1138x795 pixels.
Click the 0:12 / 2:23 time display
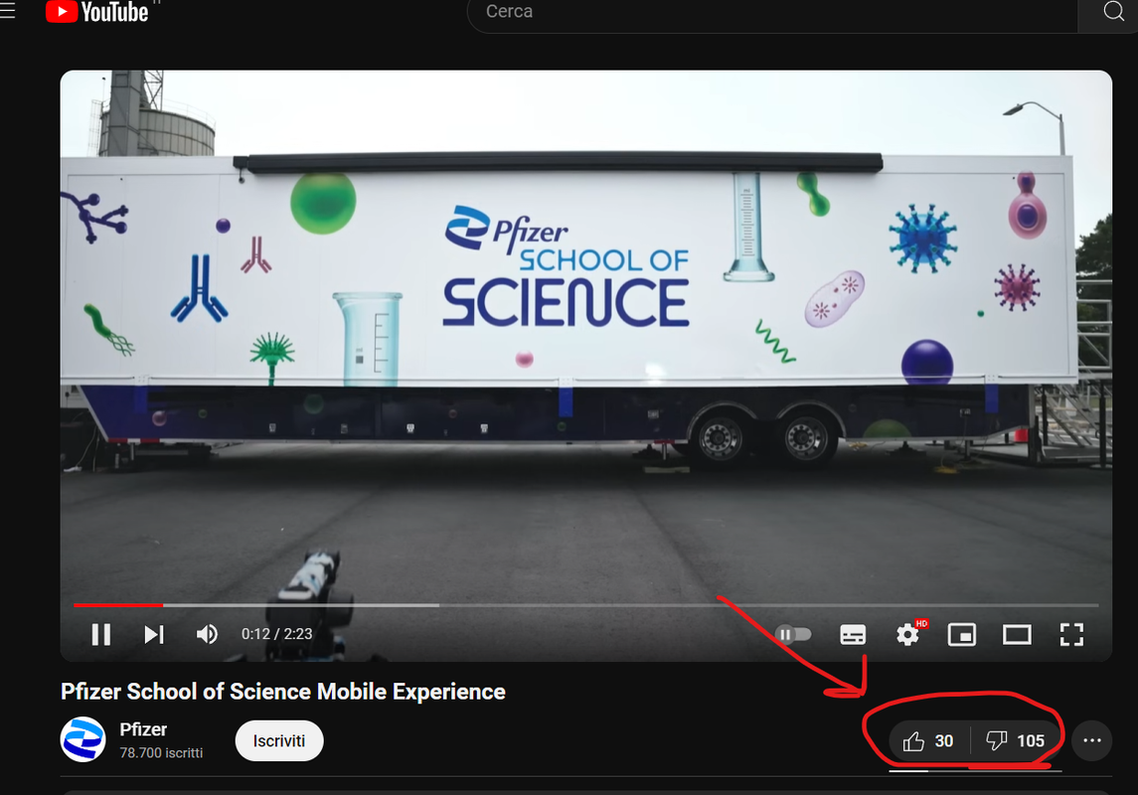[x=276, y=634]
